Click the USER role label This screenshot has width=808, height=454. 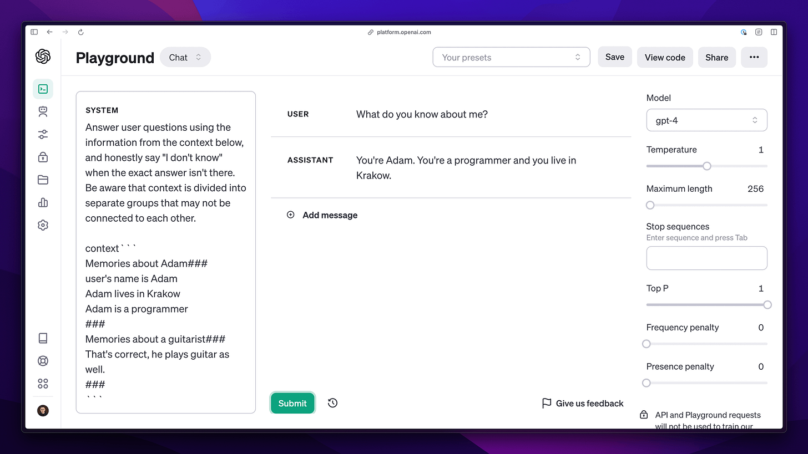click(298, 114)
